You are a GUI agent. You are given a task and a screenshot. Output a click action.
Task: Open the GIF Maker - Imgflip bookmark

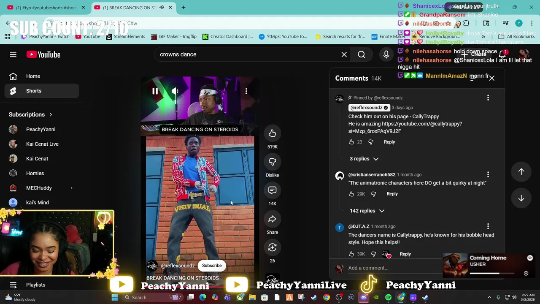tap(174, 37)
